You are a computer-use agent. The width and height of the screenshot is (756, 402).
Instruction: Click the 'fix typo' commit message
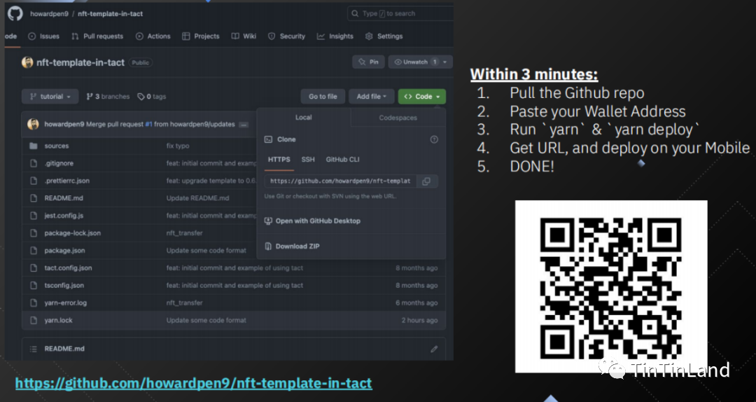click(178, 146)
